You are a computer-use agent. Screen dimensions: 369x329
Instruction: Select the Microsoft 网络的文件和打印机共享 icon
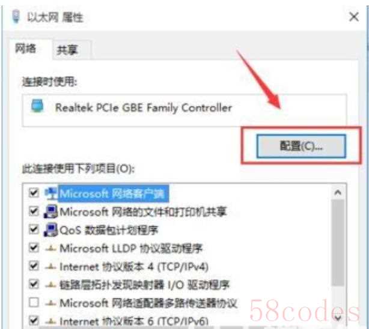pos(51,212)
